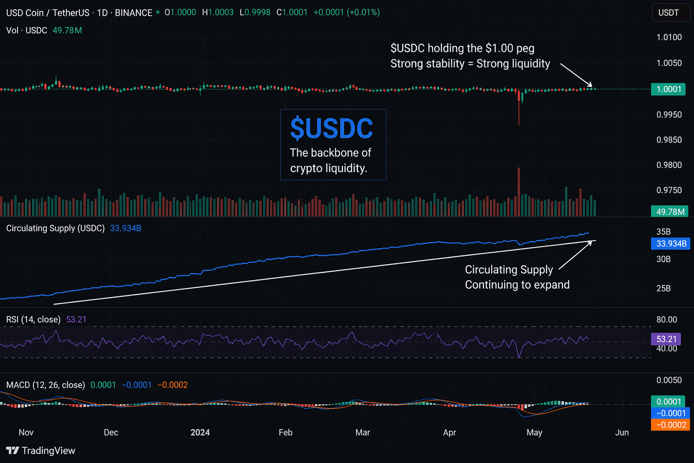
Task: Click the $USDC headline text box
Action: 333,145
